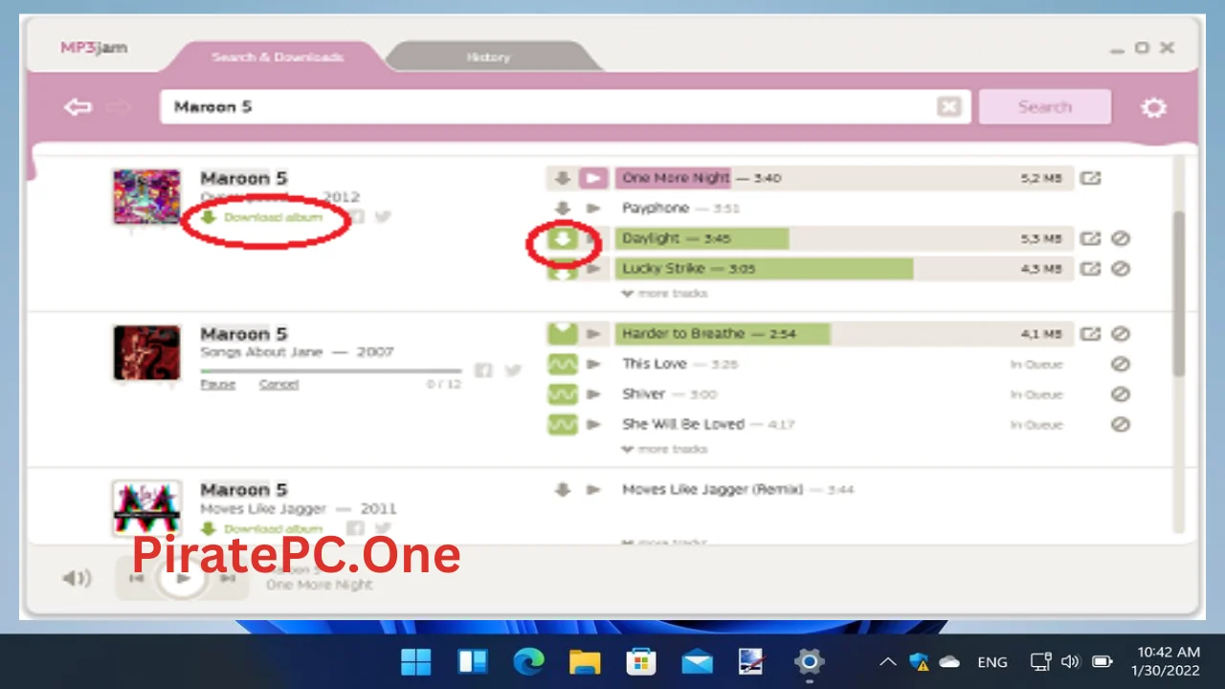
Task: Play She Will Be Loved track
Action: 593,424
